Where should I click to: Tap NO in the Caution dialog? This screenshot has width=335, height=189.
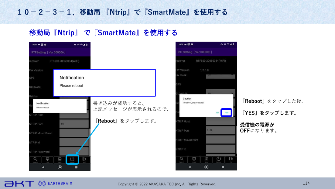[217, 113]
